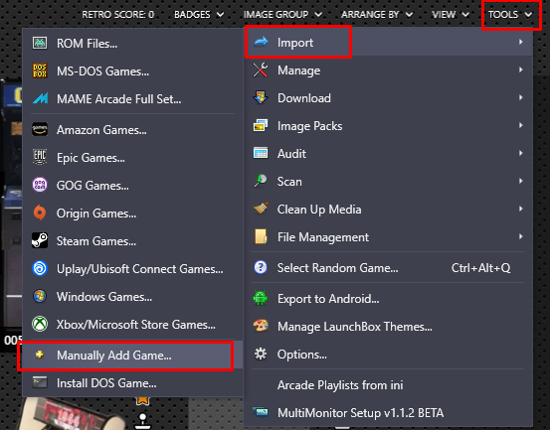
Task: Expand the Scan submenu arrow
Action: pos(521,182)
